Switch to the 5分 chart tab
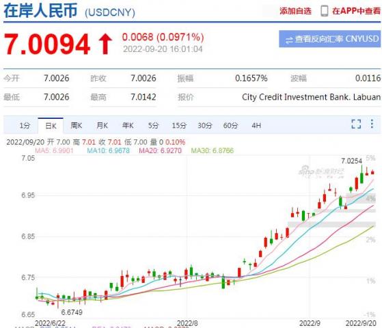This screenshot has width=382, height=328. [153, 126]
